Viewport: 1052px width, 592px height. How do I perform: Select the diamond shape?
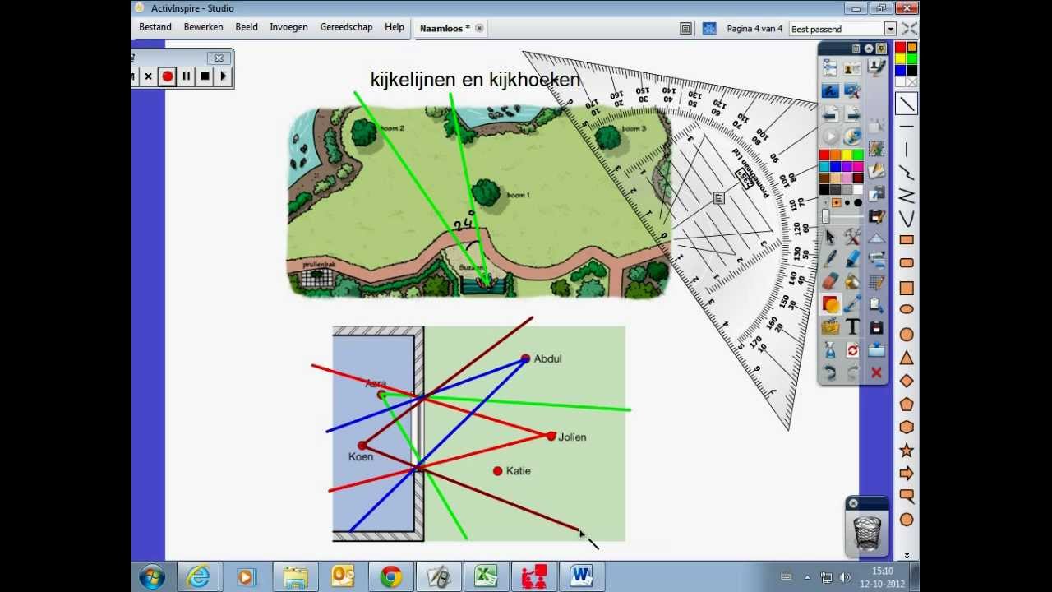point(907,381)
